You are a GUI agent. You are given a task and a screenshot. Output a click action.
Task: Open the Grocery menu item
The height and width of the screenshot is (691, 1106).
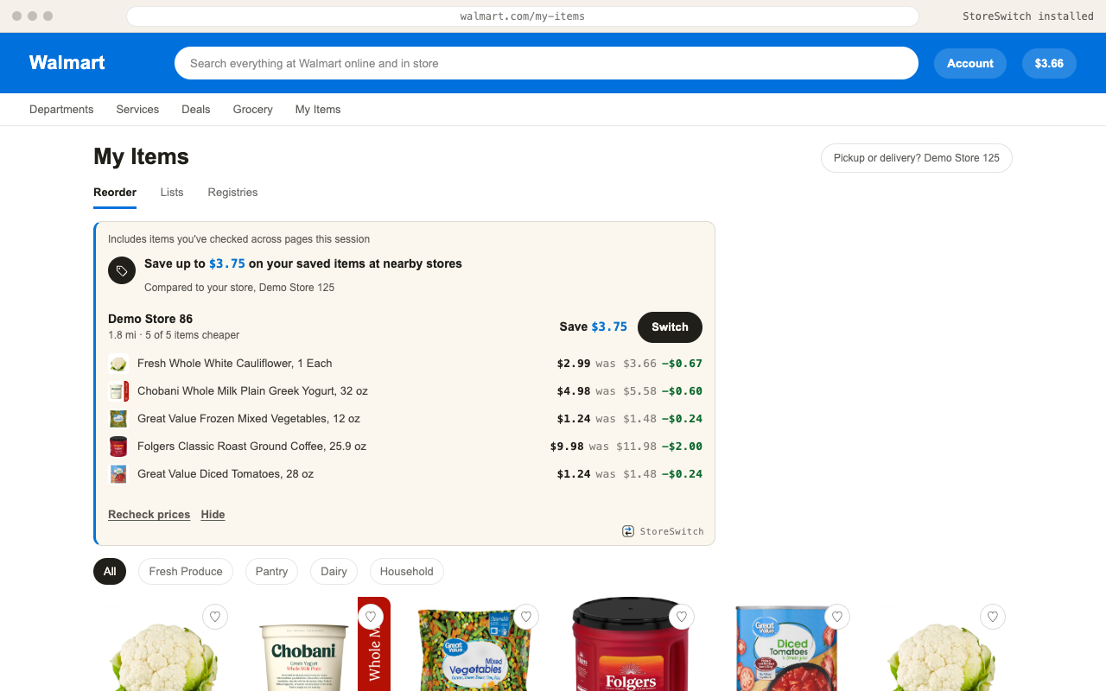(x=253, y=110)
